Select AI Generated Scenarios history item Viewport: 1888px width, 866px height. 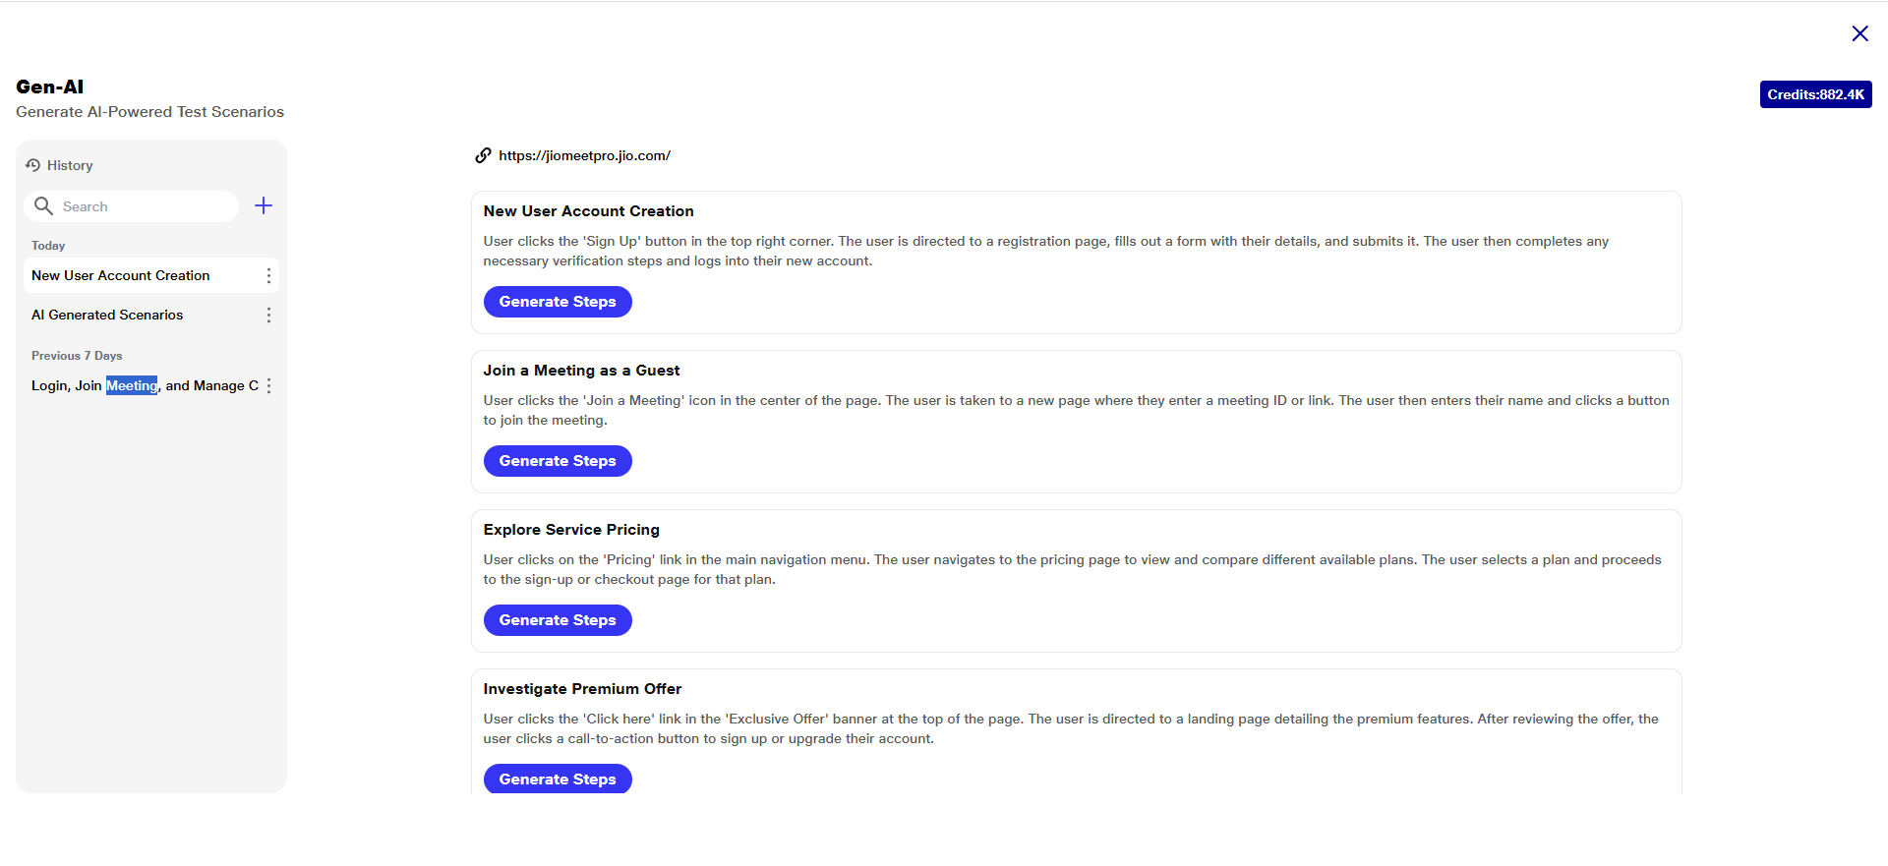coord(107,316)
